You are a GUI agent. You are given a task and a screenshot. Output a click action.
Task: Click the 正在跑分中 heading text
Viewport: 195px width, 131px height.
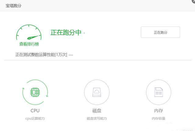click(x=66, y=32)
